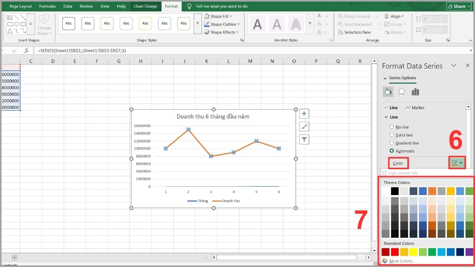
Task: Open the Series Options bar chart tab
Action: coord(415,92)
